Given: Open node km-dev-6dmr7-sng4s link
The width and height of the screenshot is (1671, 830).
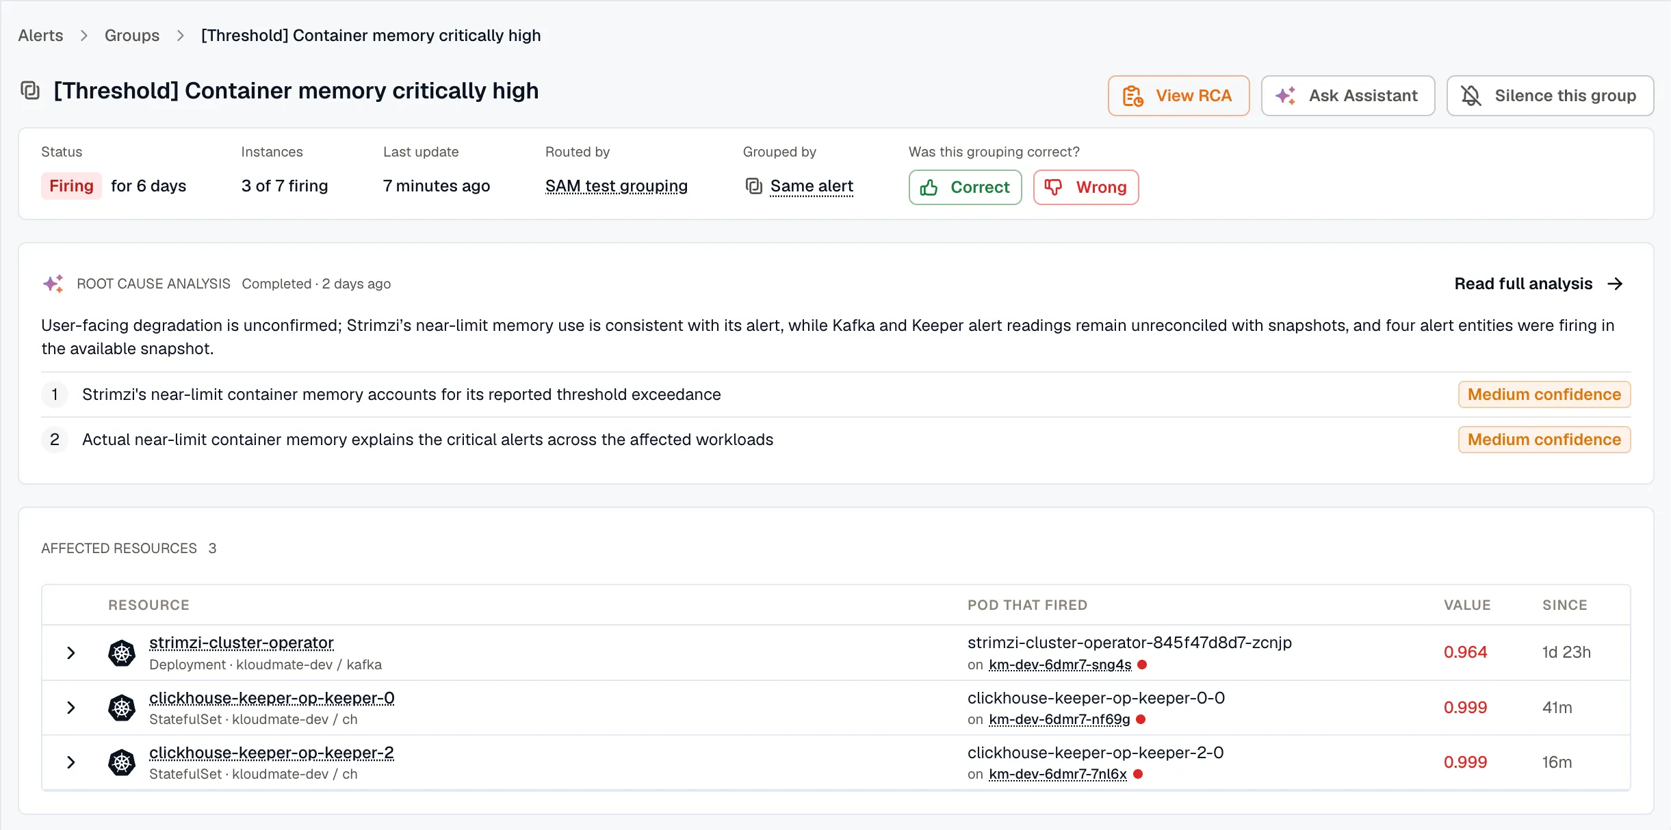Looking at the screenshot, I should click(1060, 665).
